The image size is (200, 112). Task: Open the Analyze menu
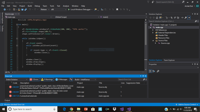(x=66, y=6)
